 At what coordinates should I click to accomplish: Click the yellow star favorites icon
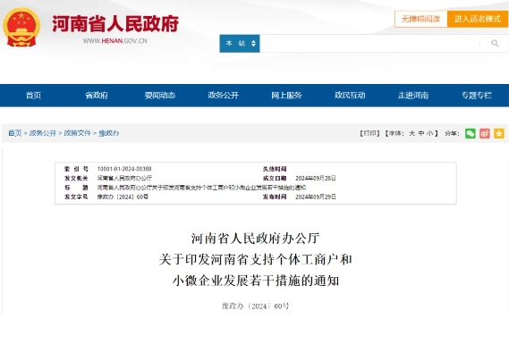click(499, 133)
